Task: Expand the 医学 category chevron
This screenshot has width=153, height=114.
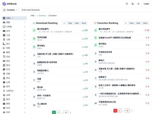Action: pos(25,99)
